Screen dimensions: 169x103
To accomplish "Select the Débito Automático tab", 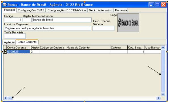I will (x=100, y=10).
